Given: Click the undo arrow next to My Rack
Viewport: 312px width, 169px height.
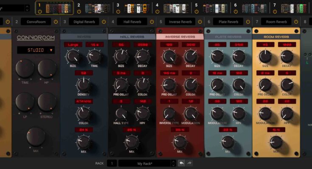Looking at the screenshot, I should 181,163.
